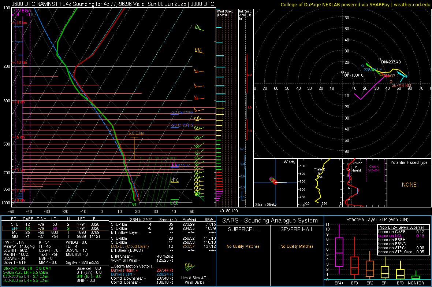Click the ConvT = 70F value
Image resolution: width=432 pixels, height=287 pixels.
pos(50,250)
